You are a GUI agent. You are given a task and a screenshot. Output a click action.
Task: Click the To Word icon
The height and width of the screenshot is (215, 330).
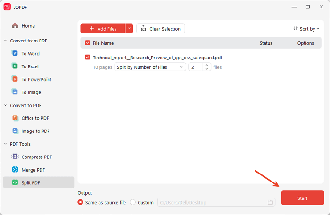(x=15, y=53)
